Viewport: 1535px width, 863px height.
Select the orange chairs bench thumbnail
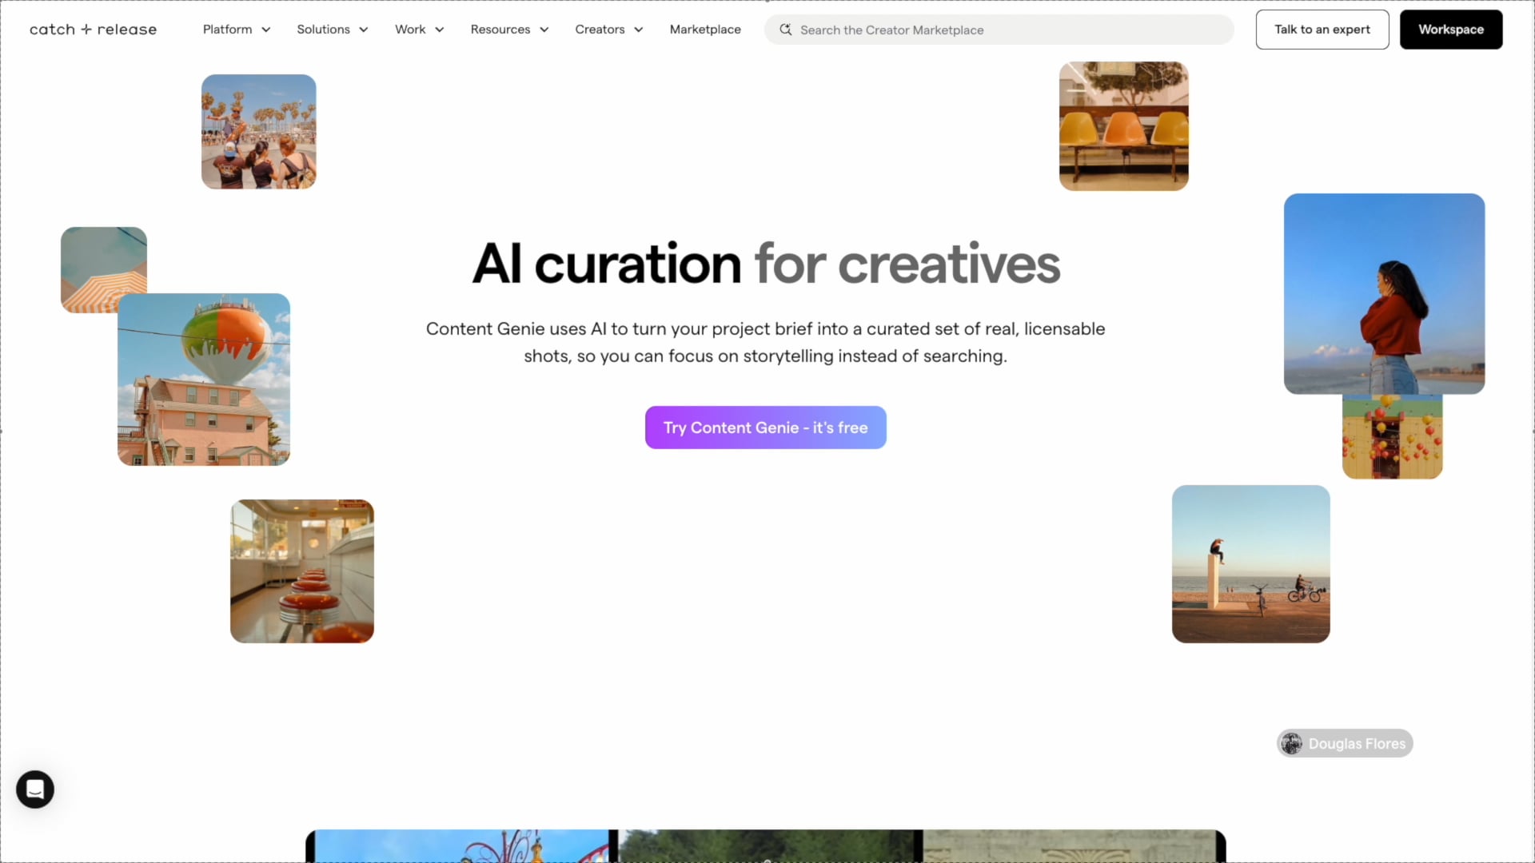point(1123,126)
